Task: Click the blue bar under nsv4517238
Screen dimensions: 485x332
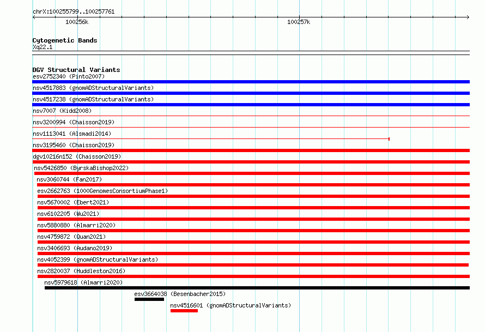Action: [x=251, y=105]
